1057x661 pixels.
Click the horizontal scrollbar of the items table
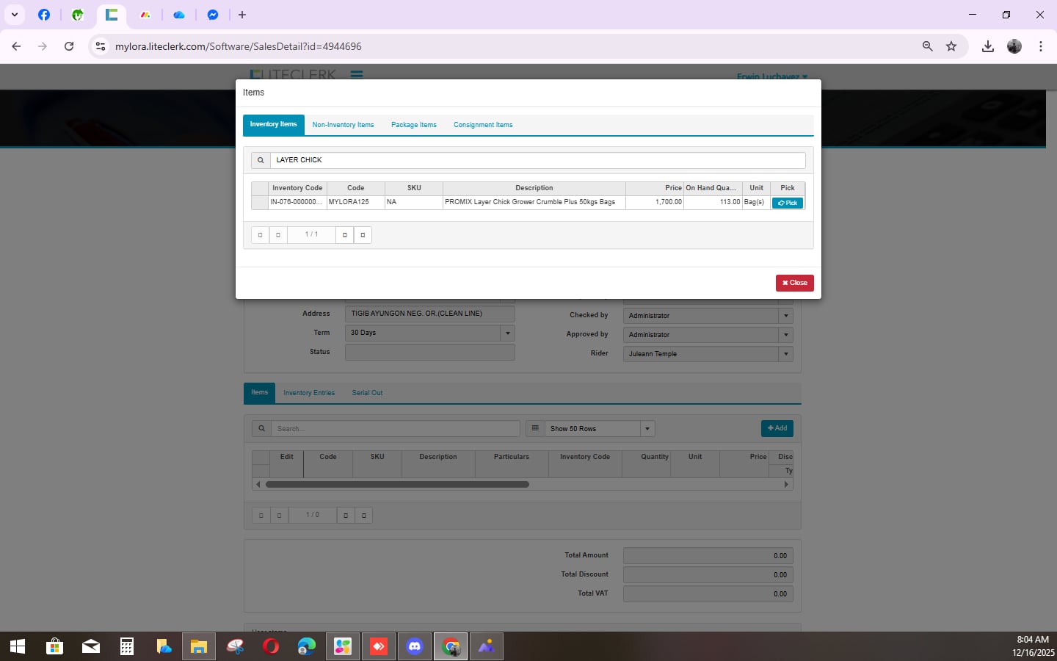[397, 485]
